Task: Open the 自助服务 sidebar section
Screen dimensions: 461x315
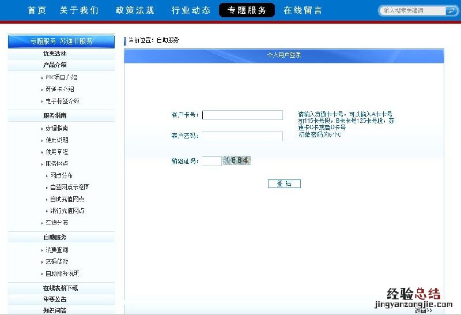Action: click(x=55, y=237)
